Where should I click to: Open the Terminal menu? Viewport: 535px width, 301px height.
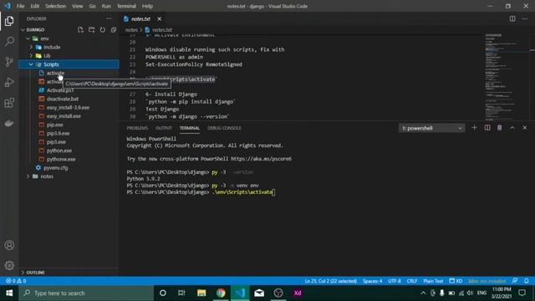click(126, 6)
